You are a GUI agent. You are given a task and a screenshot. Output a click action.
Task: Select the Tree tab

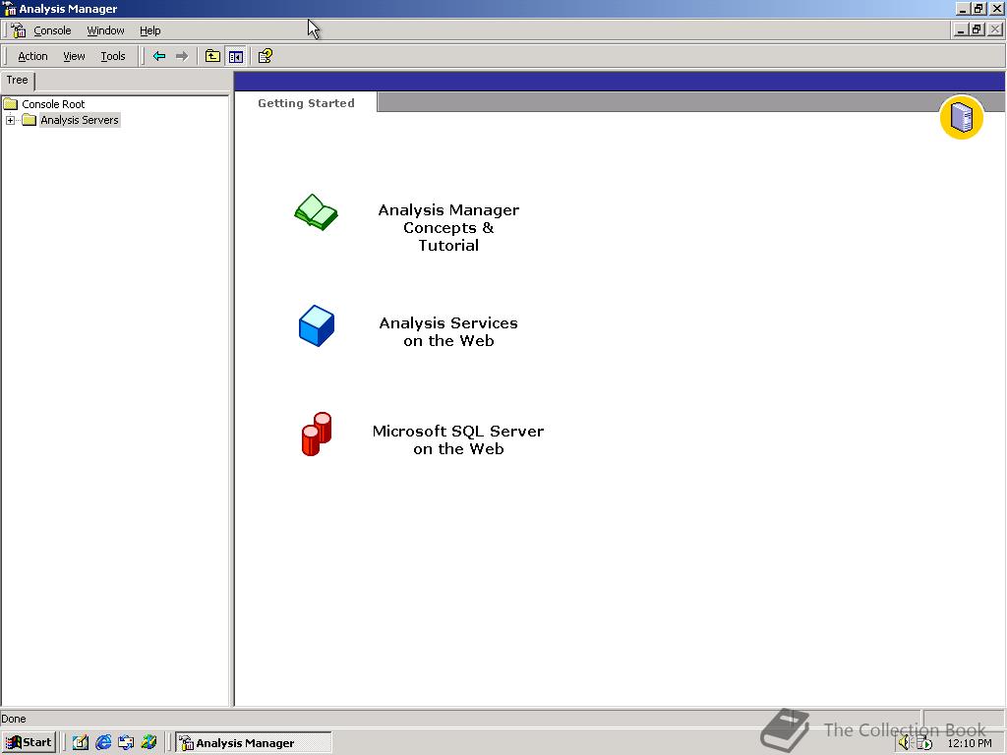pyautogui.click(x=18, y=81)
